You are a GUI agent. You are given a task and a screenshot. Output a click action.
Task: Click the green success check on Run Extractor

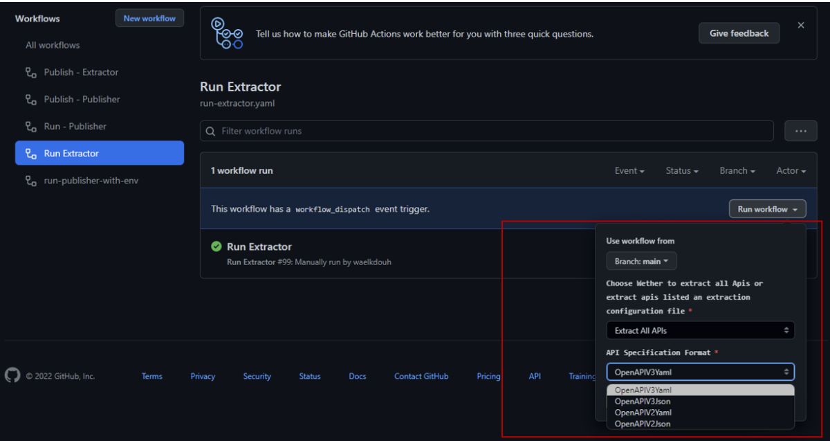point(216,247)
